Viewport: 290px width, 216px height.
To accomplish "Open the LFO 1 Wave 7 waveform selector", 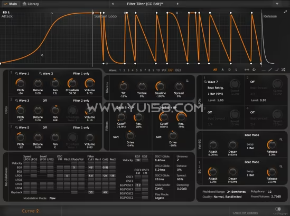I will (x=211, y=82).
